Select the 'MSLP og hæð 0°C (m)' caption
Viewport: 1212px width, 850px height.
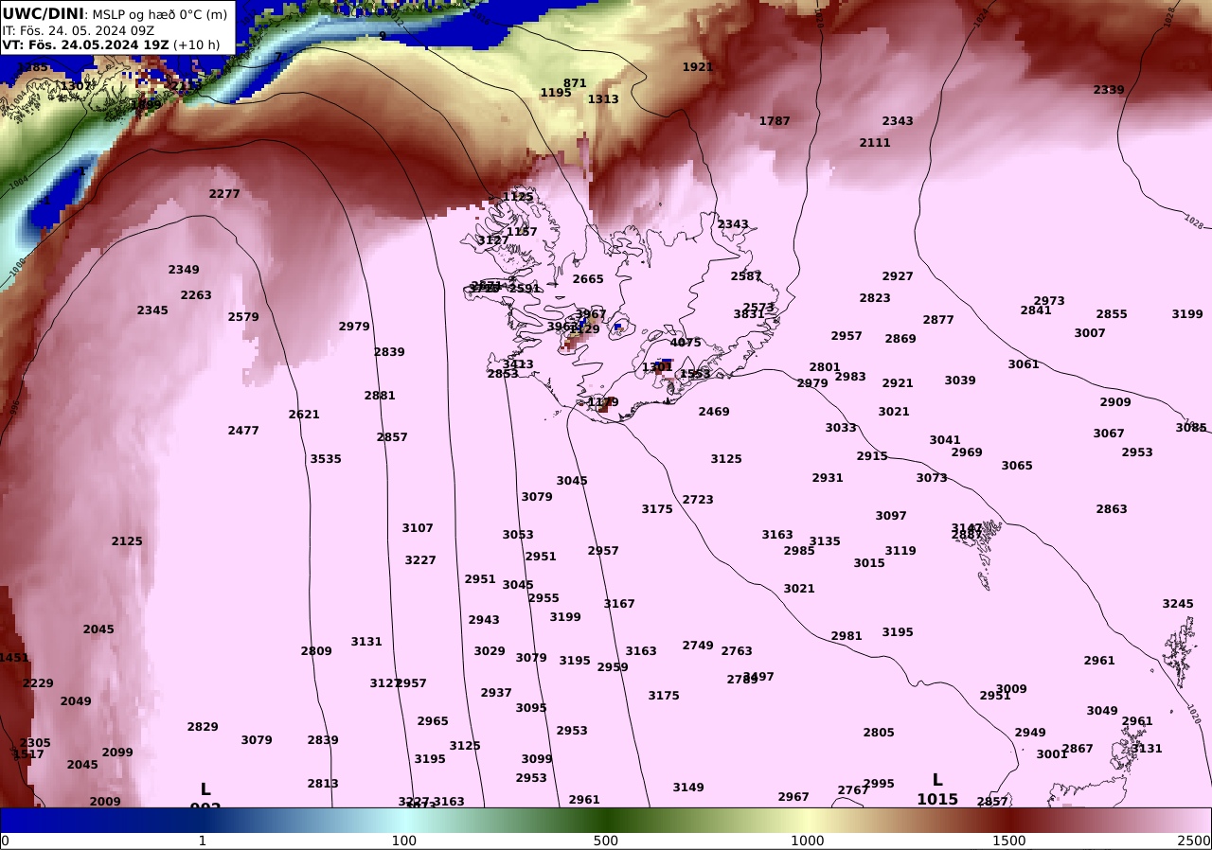click(159, 14)
